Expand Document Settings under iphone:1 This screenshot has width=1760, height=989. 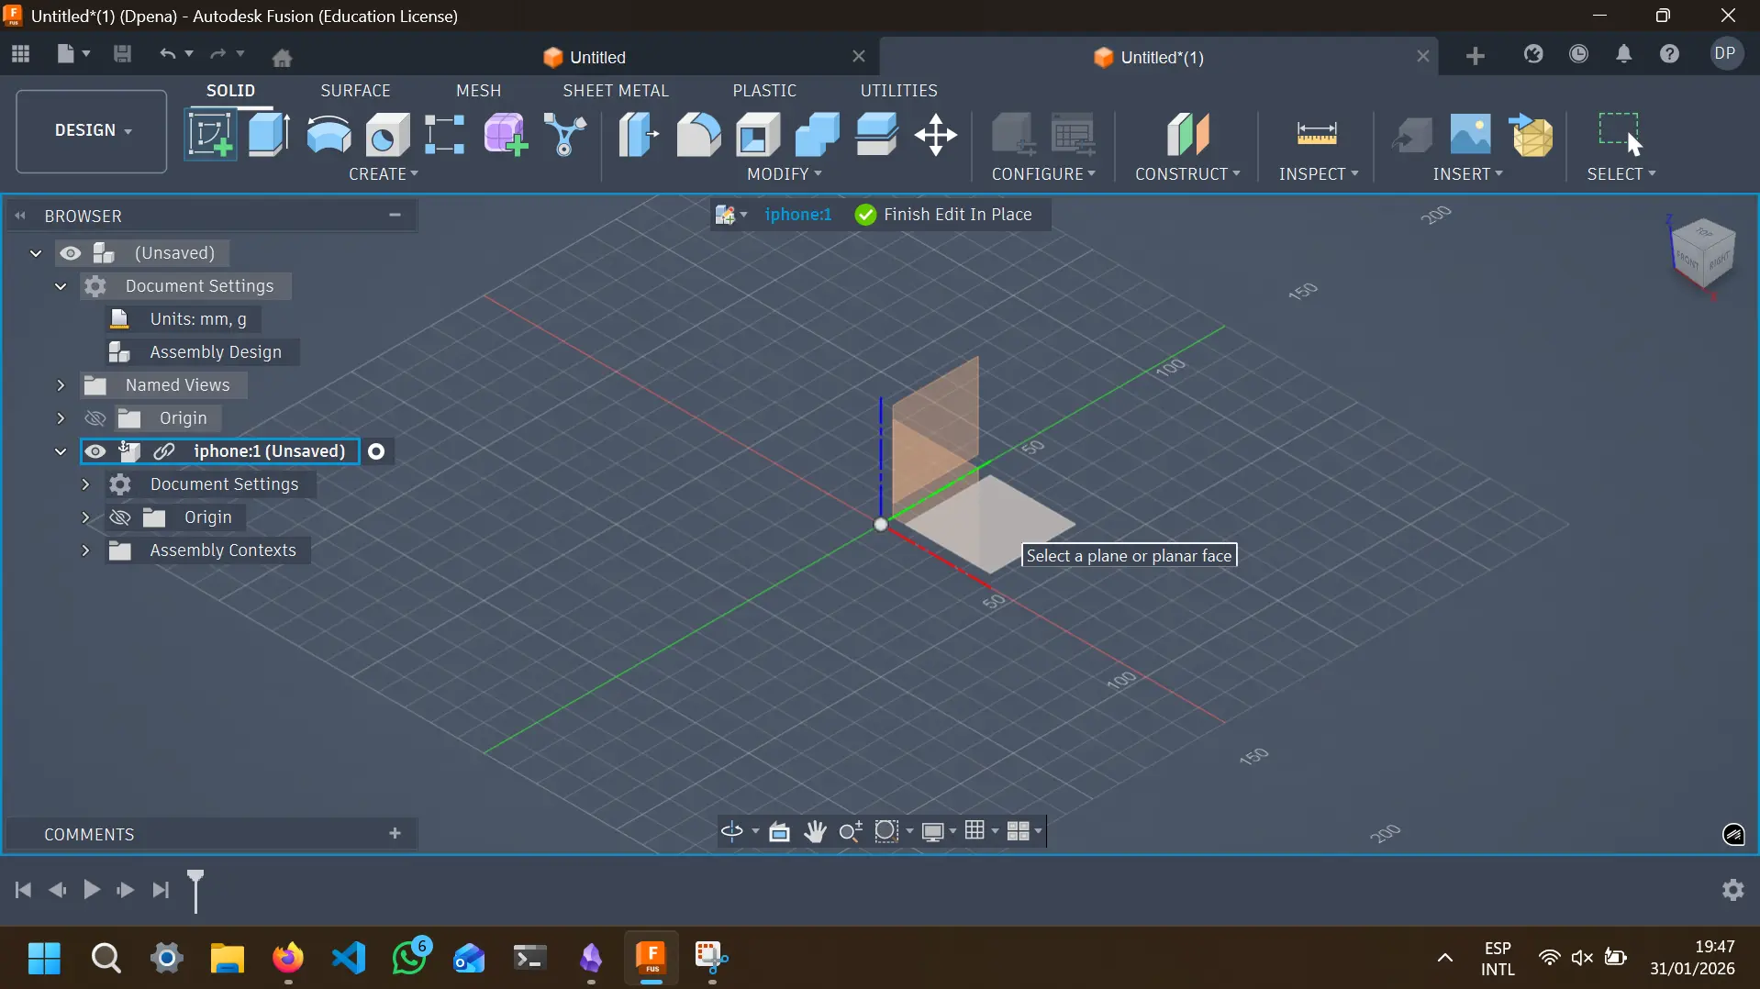tap(85, 484)
